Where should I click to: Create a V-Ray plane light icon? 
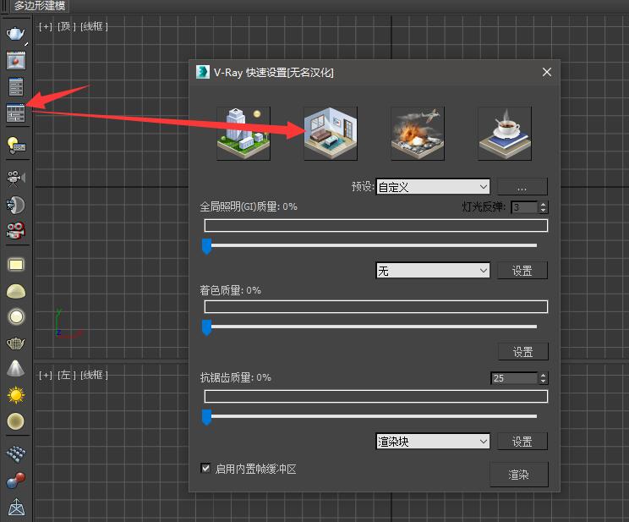16,265
